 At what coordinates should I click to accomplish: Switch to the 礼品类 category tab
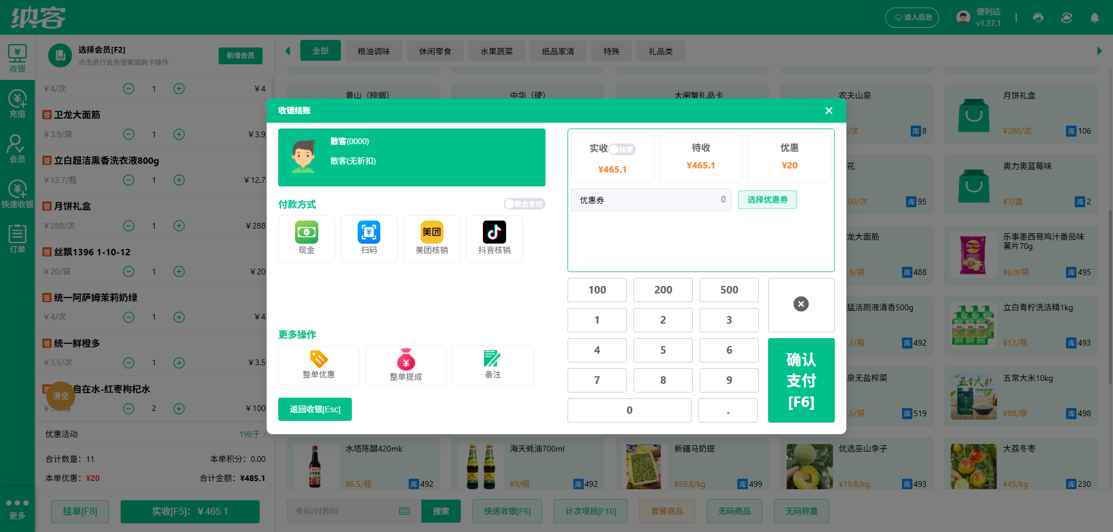point(660,52)
